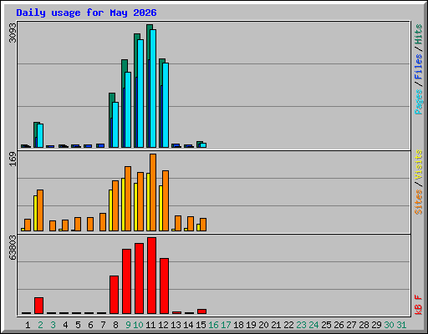Image resolution: width=428 pixels, height=334 pixels.
Task: Click day 10 on the x-axis
Action: coord(138,325)
